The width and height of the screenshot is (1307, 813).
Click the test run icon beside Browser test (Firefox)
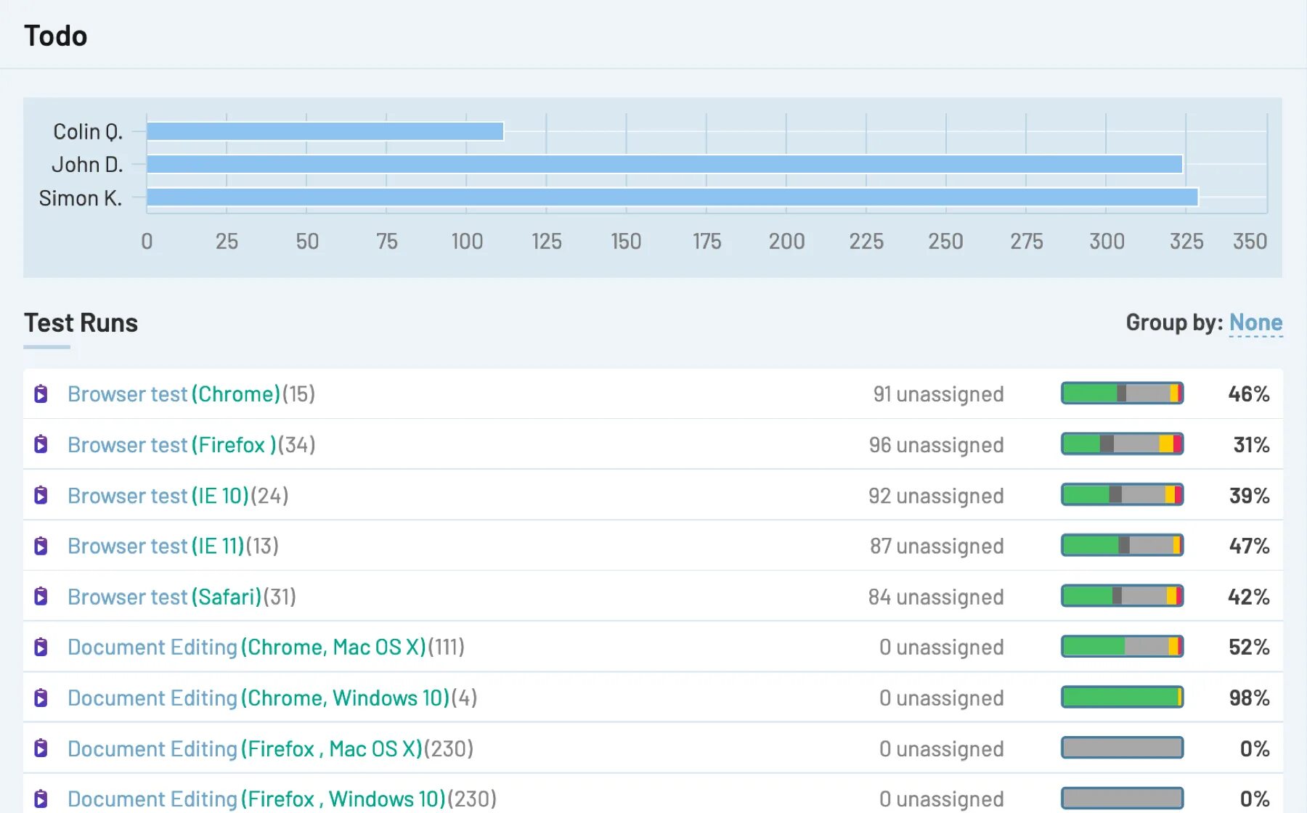[41, 444]
